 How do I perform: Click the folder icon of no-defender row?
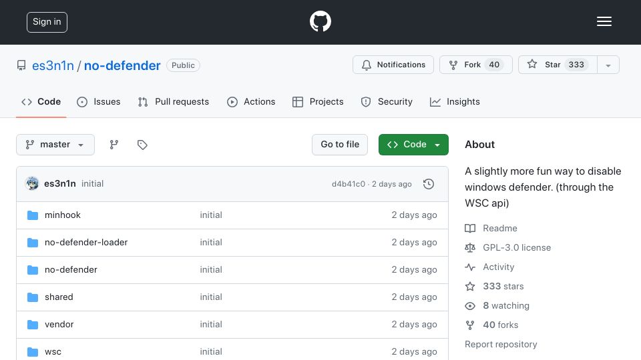33,270
